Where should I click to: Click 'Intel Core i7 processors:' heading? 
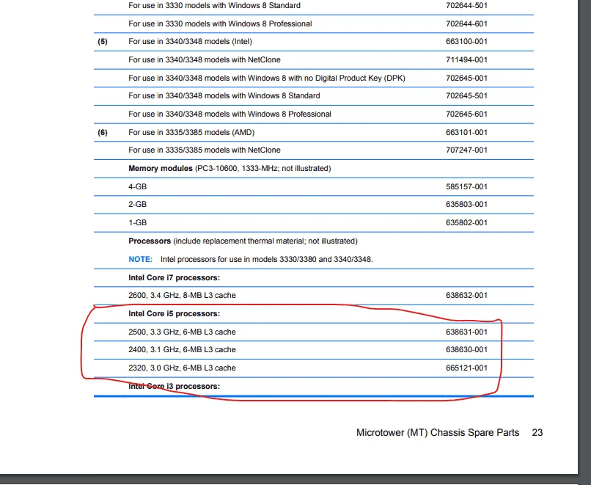coord(174,277)
